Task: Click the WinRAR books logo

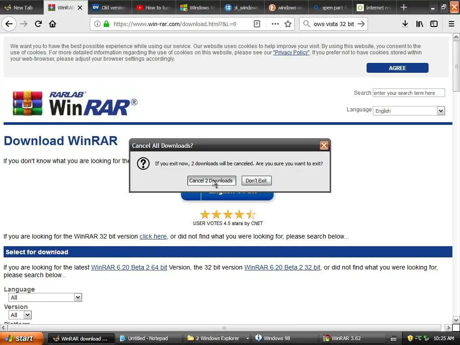Action: pos(27,103)
